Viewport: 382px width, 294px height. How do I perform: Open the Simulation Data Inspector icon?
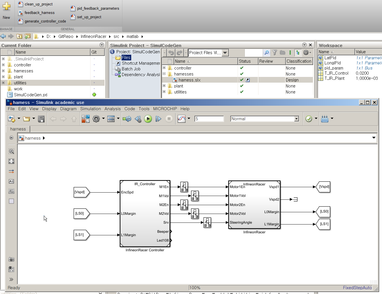182,119
